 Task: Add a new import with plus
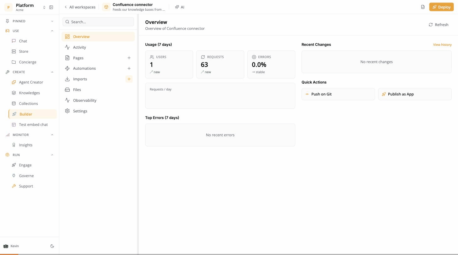coord(129,79)
